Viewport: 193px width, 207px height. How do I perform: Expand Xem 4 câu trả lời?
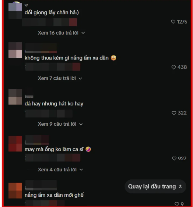point(60,169)
